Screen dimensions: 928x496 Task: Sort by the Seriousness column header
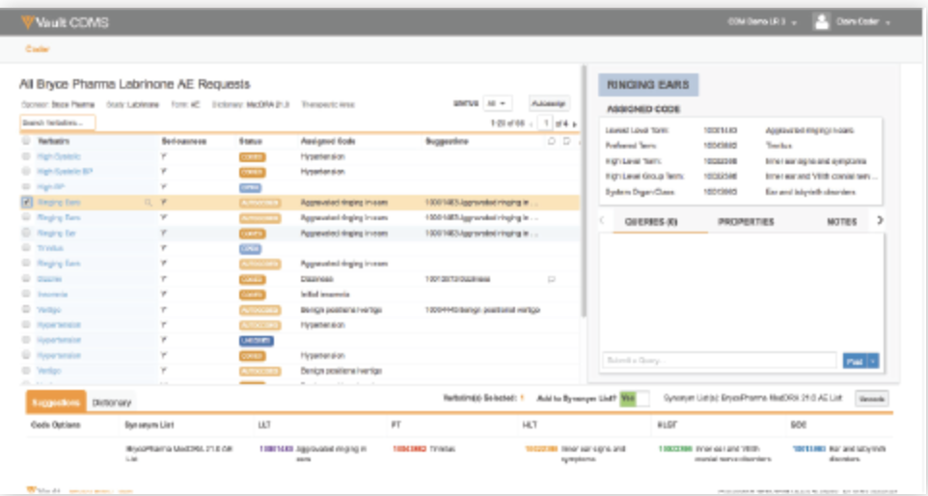[184, 142]
